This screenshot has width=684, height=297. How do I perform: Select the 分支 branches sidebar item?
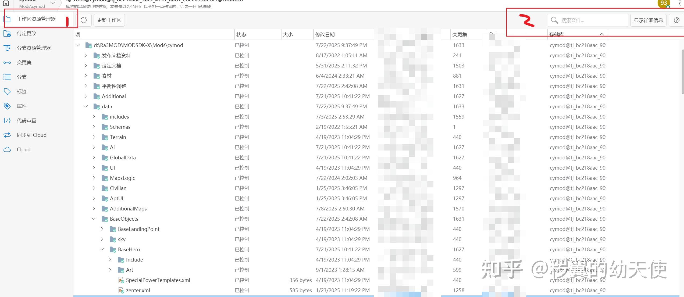[x=22, y=77]
